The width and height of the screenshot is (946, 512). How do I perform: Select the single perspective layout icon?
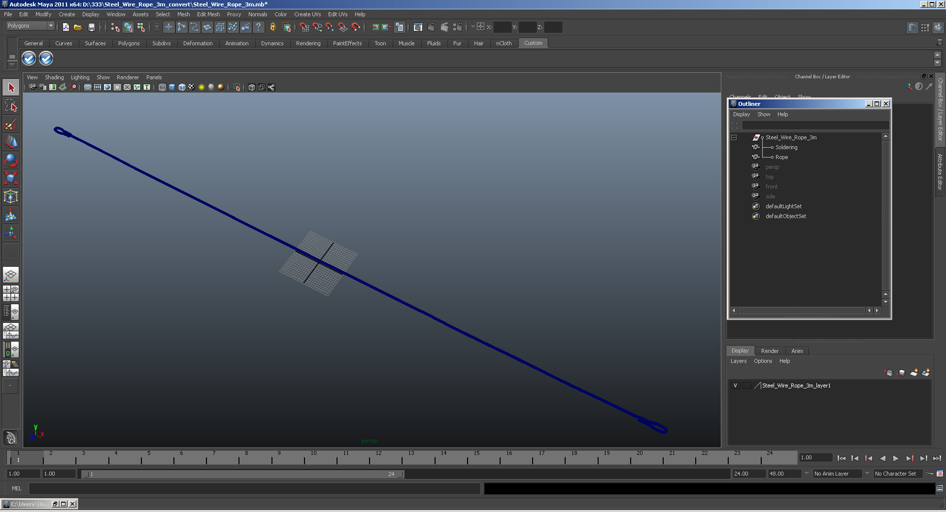tap(11, 275)
